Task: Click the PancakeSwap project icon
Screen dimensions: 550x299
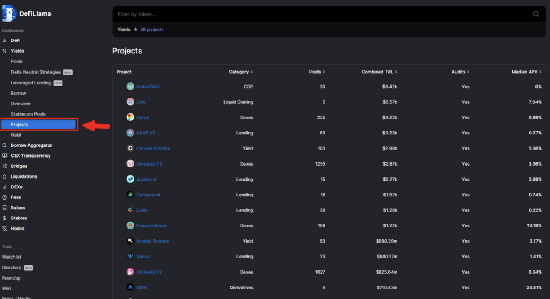Action: (x=130, y=225)
